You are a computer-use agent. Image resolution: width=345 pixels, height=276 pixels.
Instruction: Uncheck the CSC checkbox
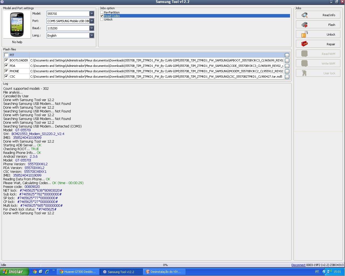pyautogui.click(x=6, y=77)
